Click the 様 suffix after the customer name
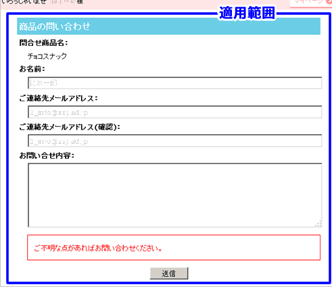 click(80, 2)
